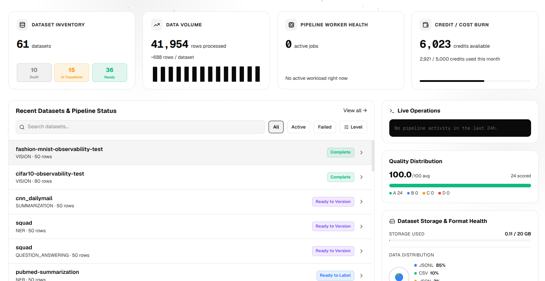Open the Ready datasets tile
Image resolution: width=545 pixels, height=281 pixels.
(x=110, y=73)
